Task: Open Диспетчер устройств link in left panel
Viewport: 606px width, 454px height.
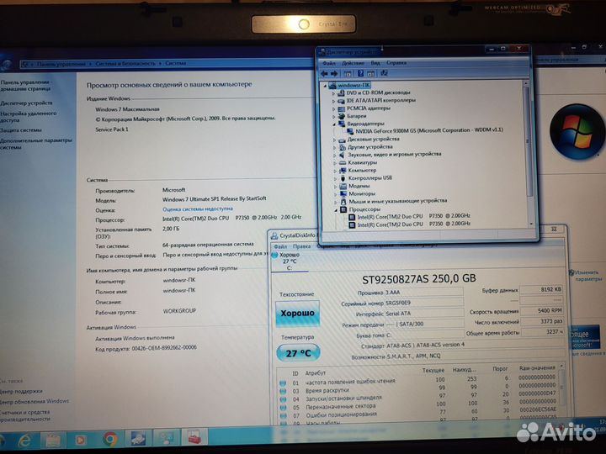Action: pos(27,103)
